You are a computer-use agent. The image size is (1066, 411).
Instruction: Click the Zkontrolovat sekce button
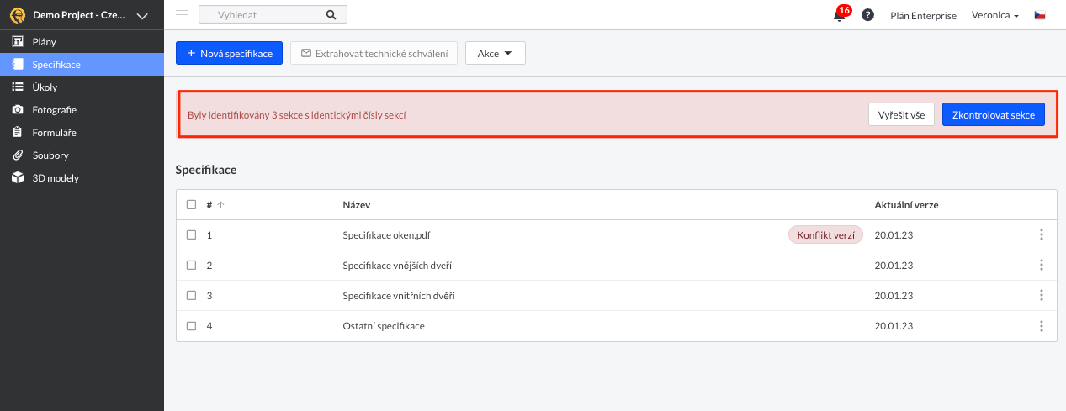tap(993, 114)
